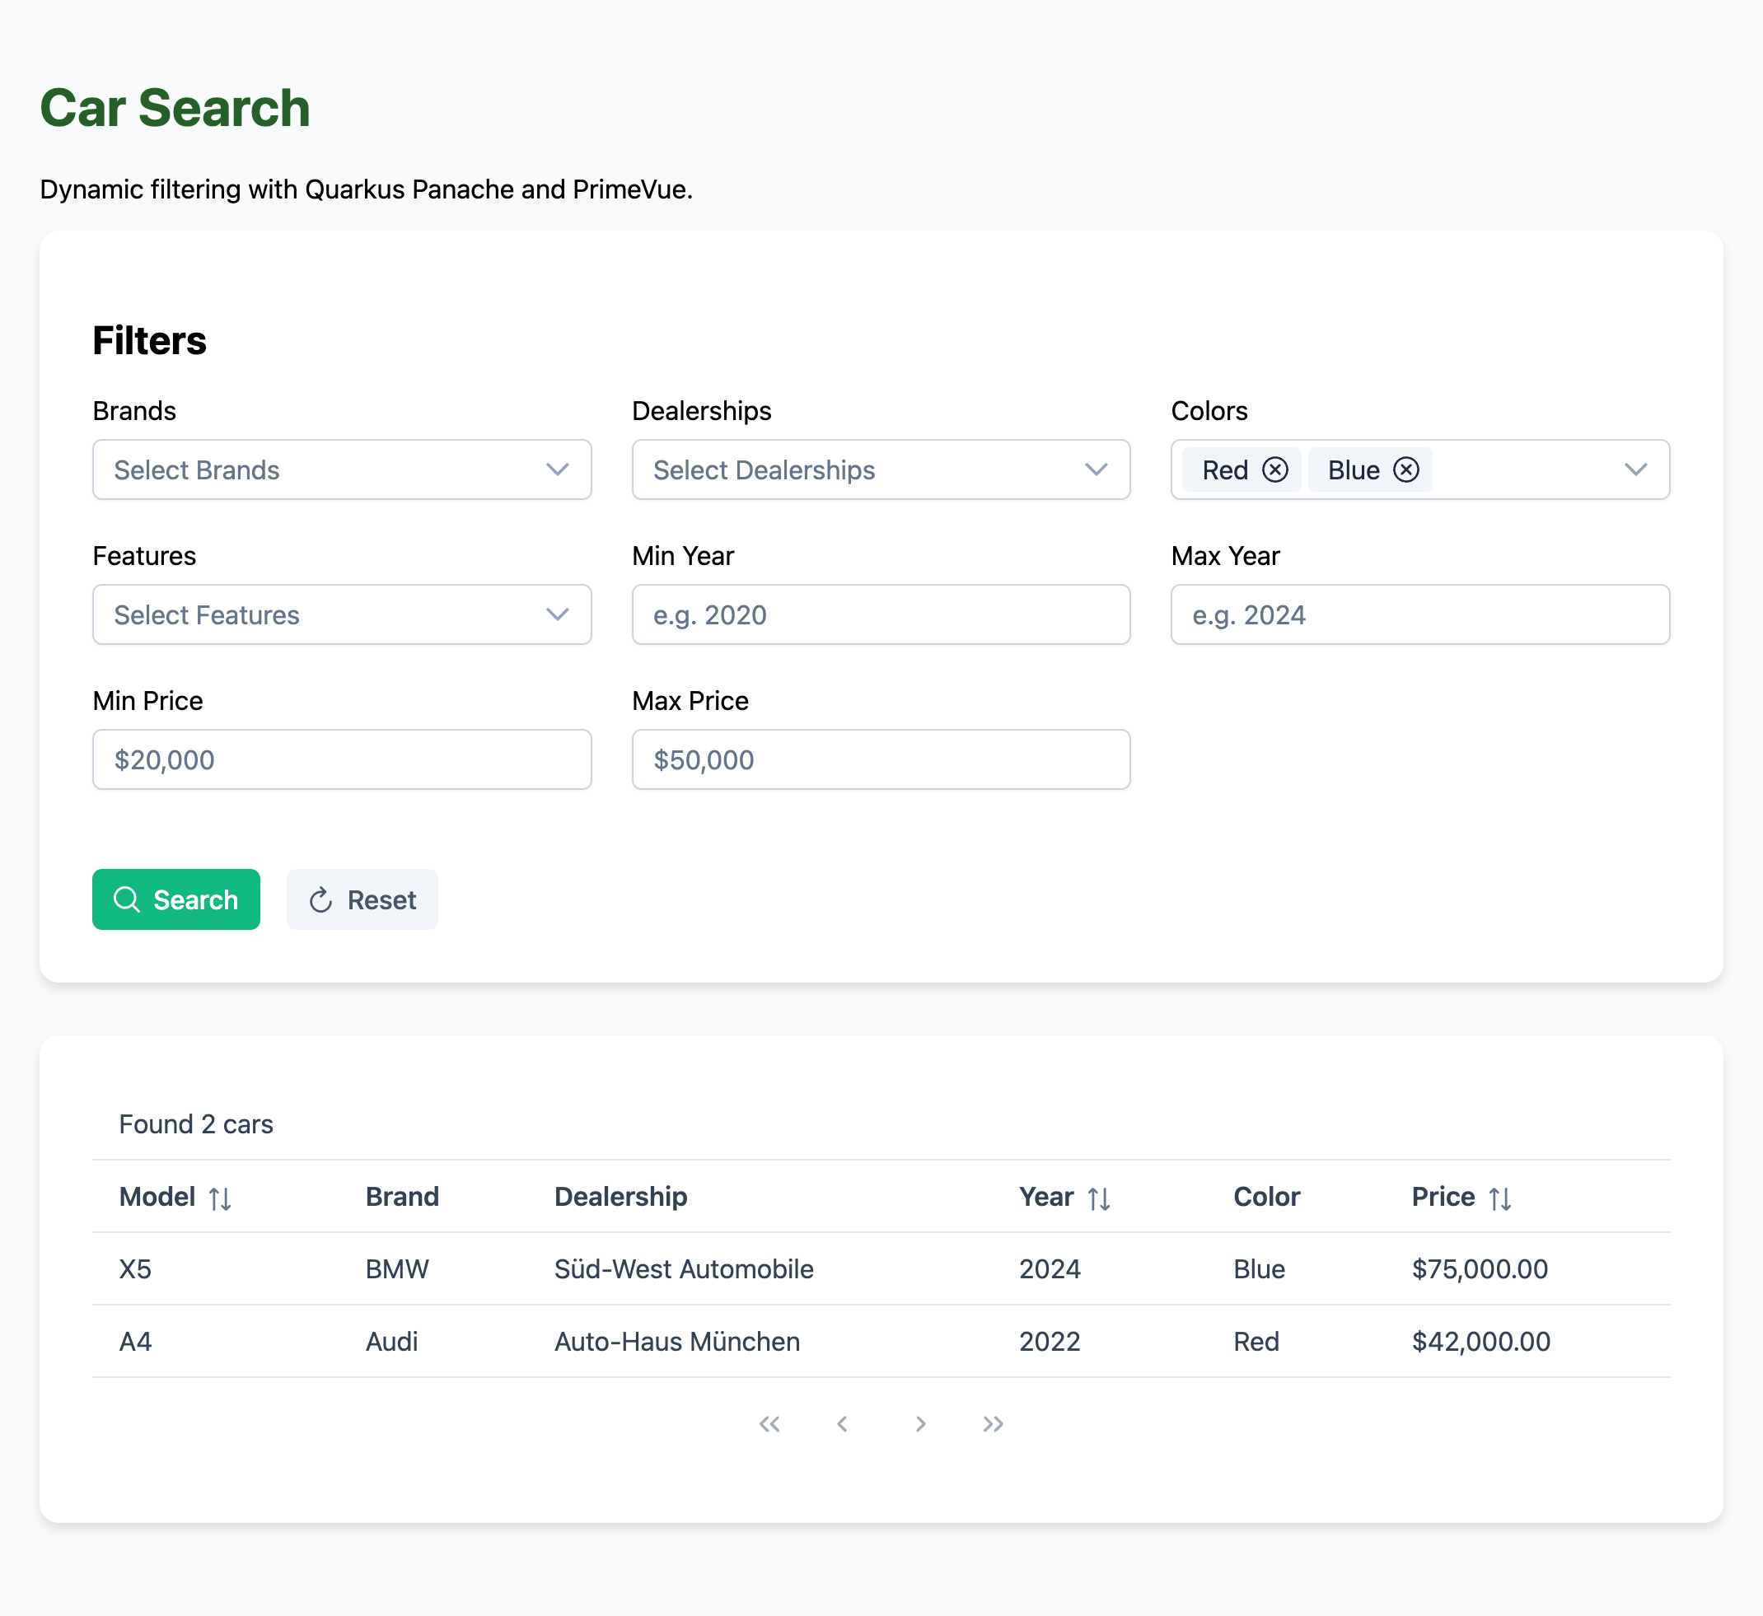
Task: Open the Select Brands dropdown
Action: [x=341, y=469]
